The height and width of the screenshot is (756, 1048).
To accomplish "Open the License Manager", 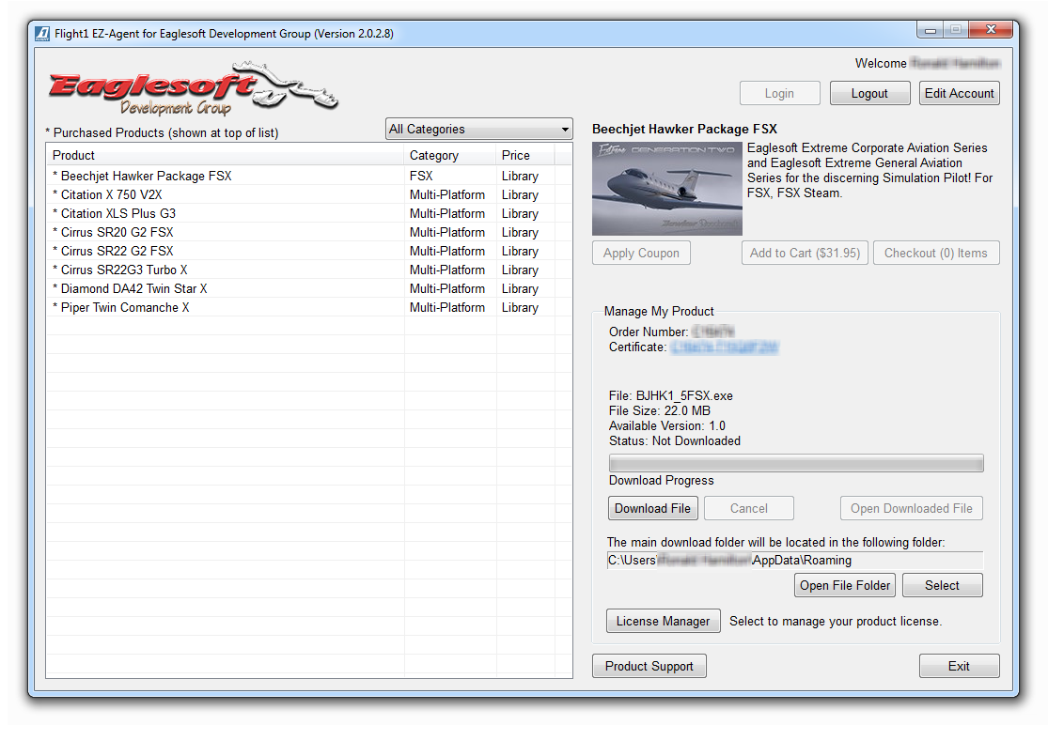I will click(663, 620).
